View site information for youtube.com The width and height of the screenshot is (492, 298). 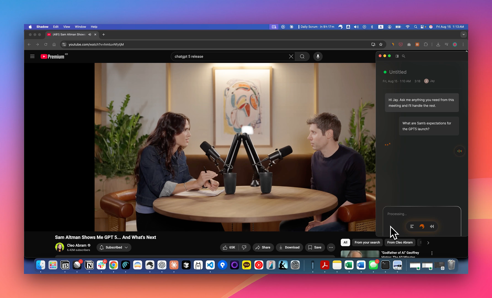pyautogui.click(x=64, y=44)
